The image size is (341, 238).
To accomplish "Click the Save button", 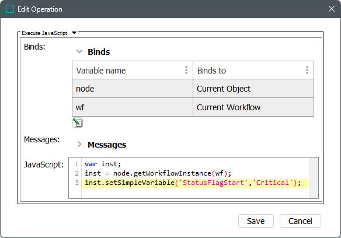I will 256,221.
